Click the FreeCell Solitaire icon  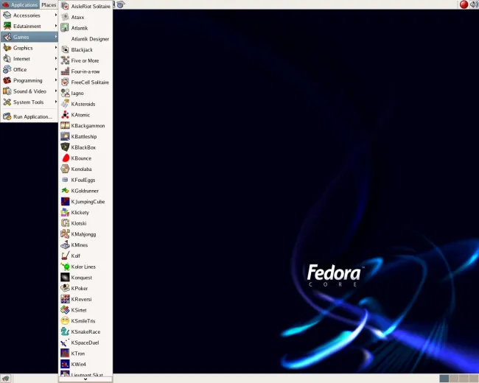pos(65,82)
